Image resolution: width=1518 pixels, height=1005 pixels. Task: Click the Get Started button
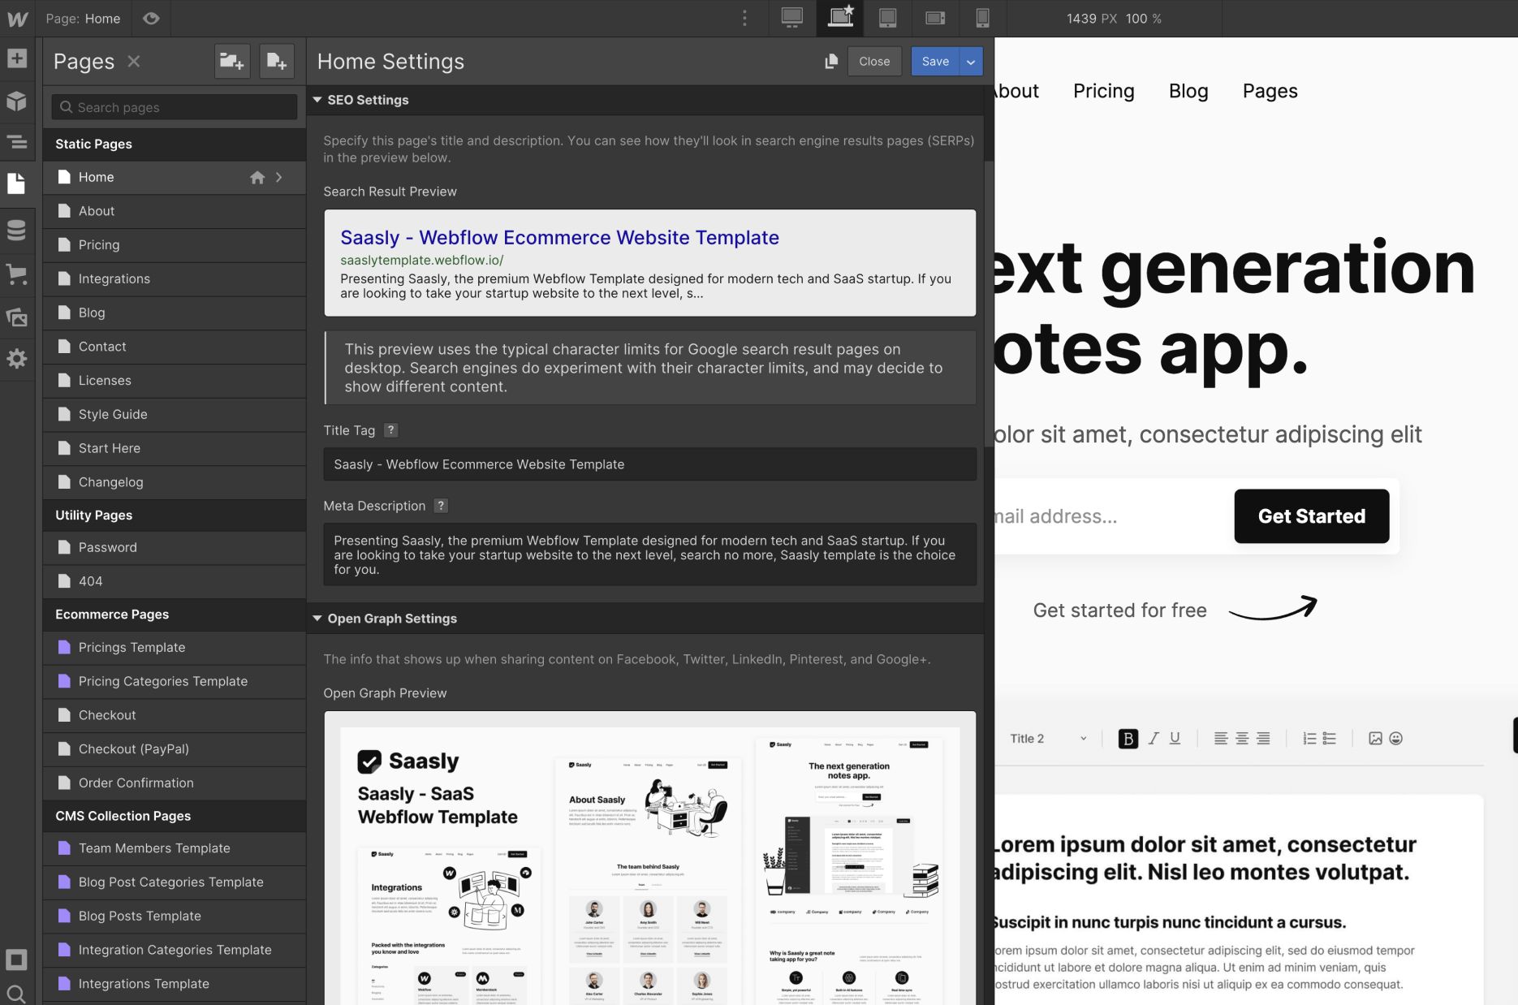pos(1311,516)
